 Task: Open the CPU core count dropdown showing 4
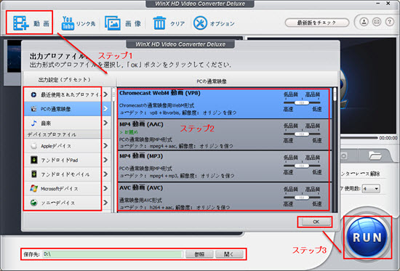pos(372,189)
